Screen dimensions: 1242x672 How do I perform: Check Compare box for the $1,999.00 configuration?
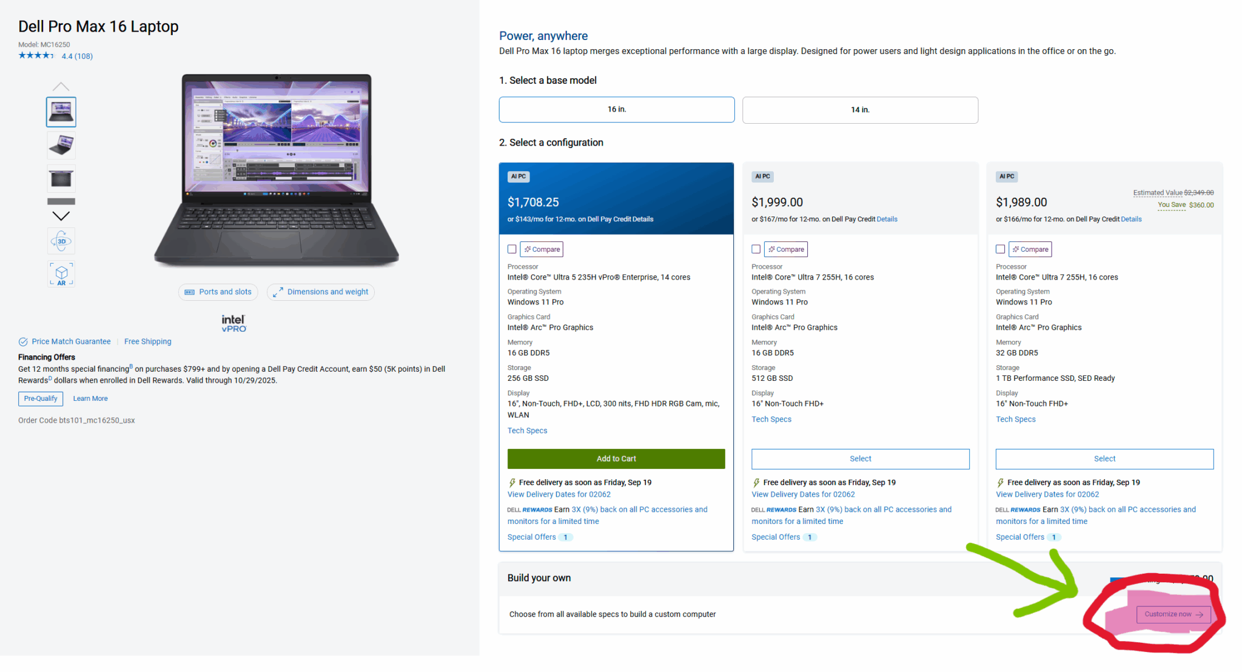tap(756, 249)
